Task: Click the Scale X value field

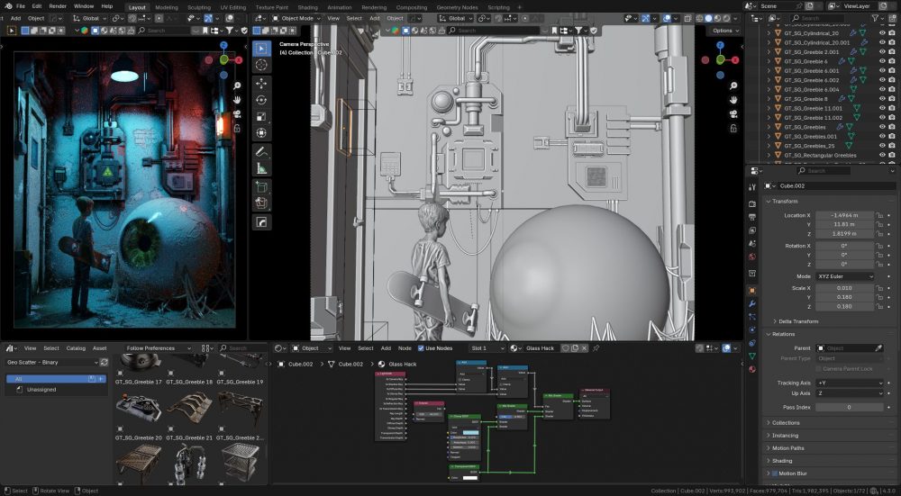Action: tap(845, 288)
